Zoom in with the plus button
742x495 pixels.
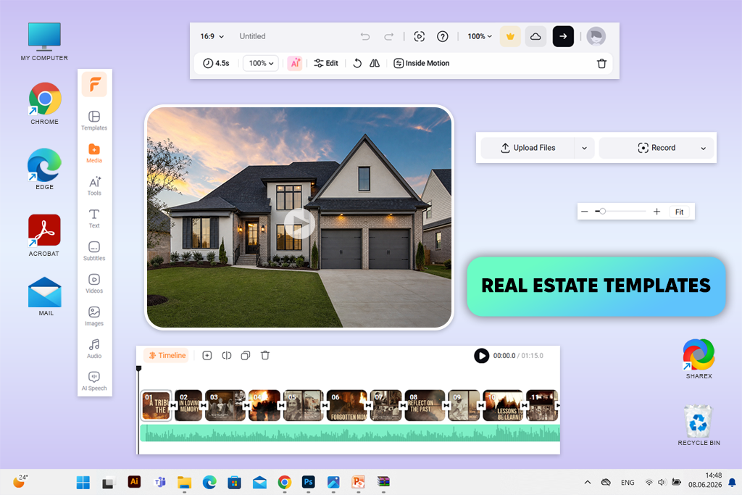(x=656, y=212)
